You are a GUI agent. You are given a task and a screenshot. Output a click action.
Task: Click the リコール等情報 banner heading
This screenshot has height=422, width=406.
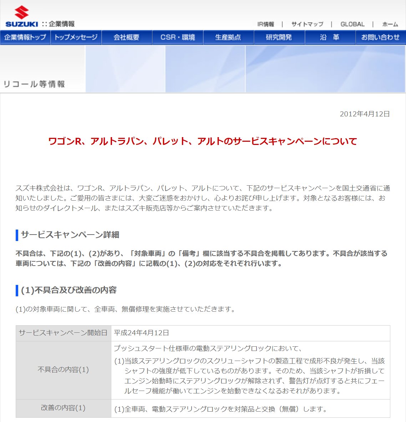pos(34,84)
